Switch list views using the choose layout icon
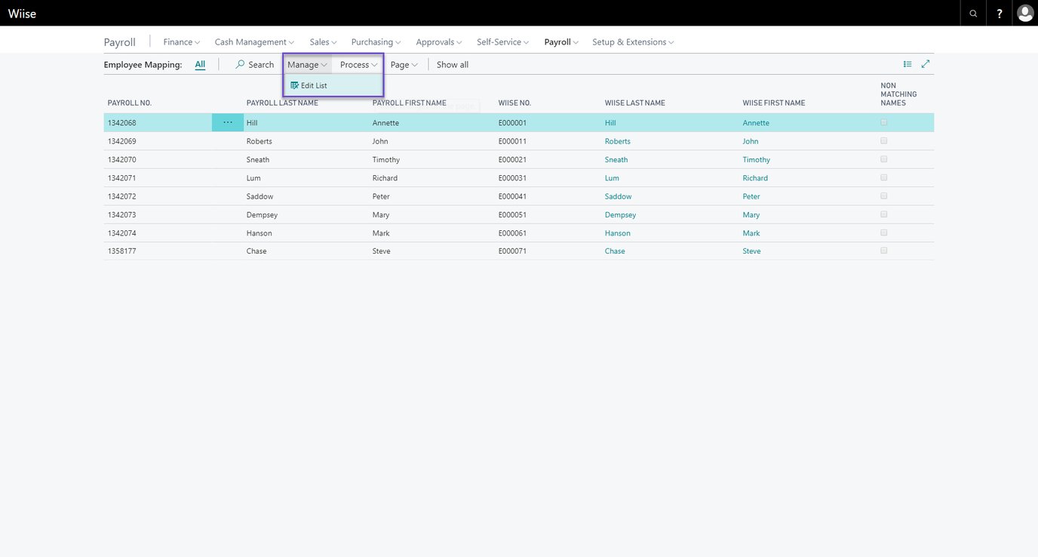The width and height of the screenshot is (1038, 557). coord(907,63)
